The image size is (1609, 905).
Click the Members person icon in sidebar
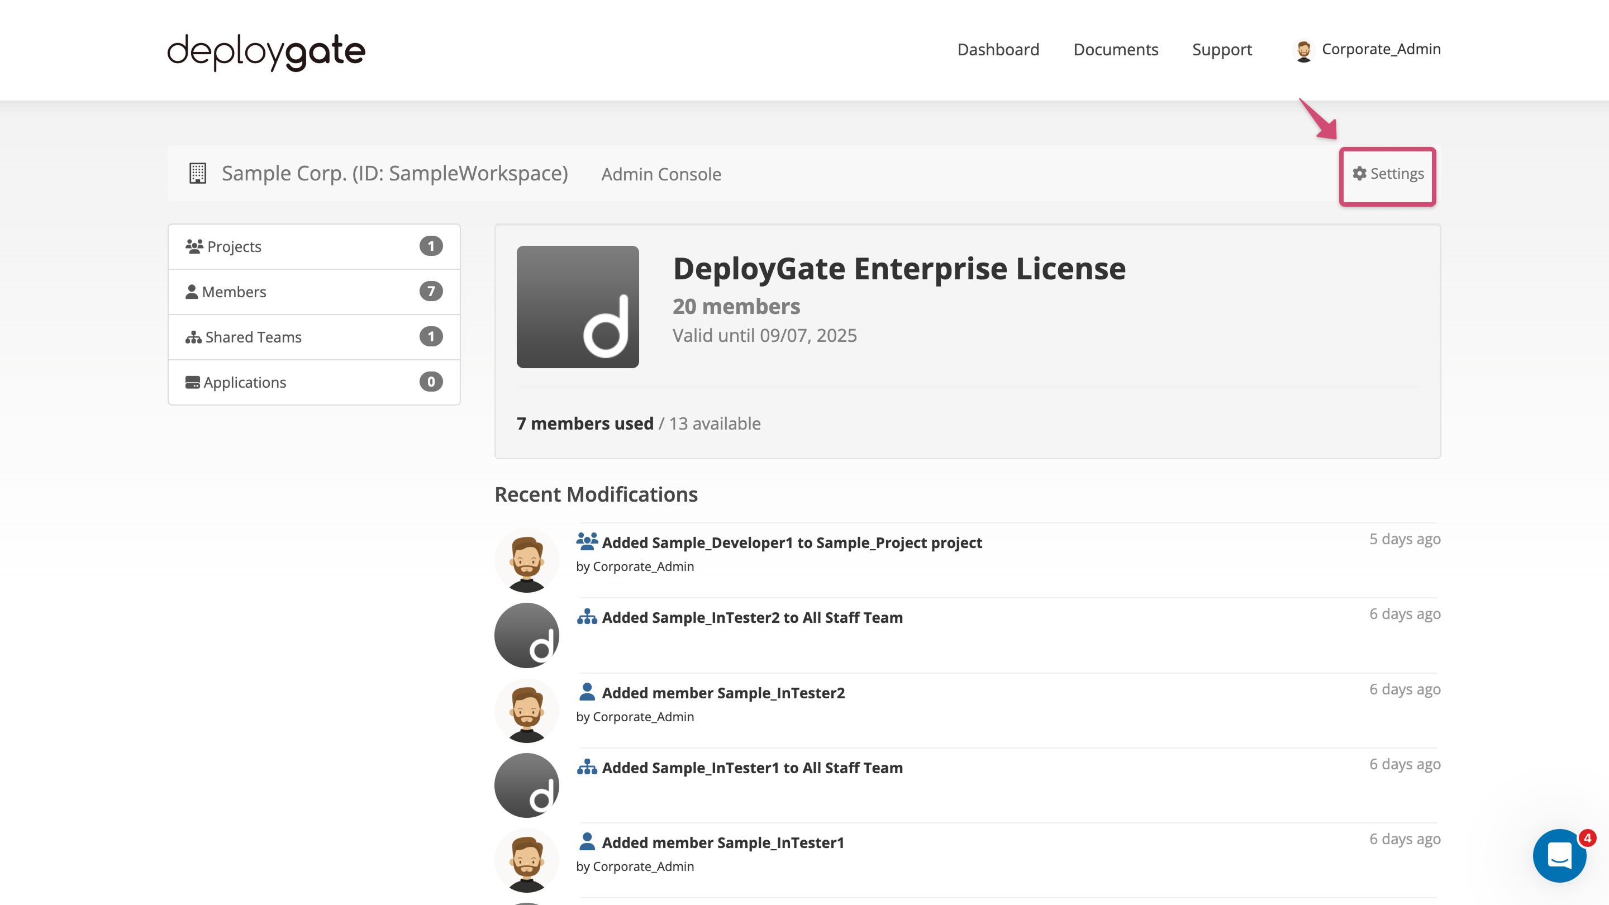(192, 292)
